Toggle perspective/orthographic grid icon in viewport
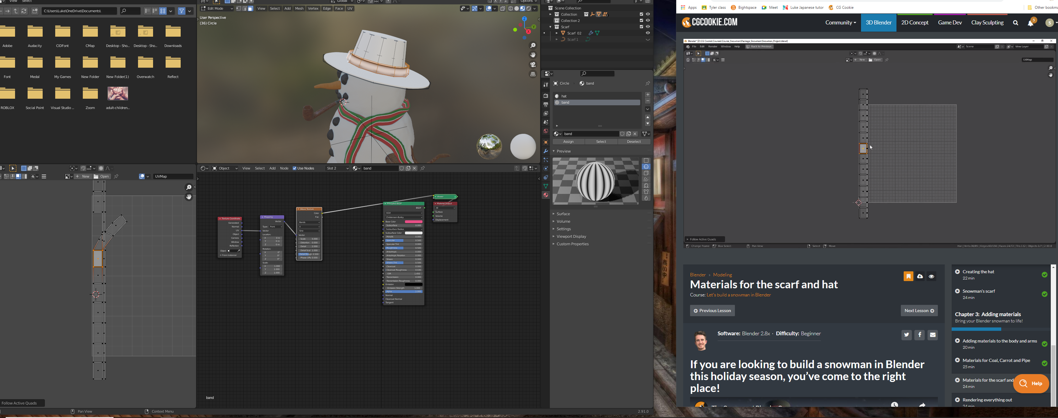This screenshot has width=1058, height=418. pyautogui.click(x=533, y=74)
